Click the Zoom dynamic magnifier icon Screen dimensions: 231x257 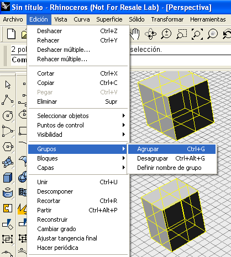tap(166, 34)
